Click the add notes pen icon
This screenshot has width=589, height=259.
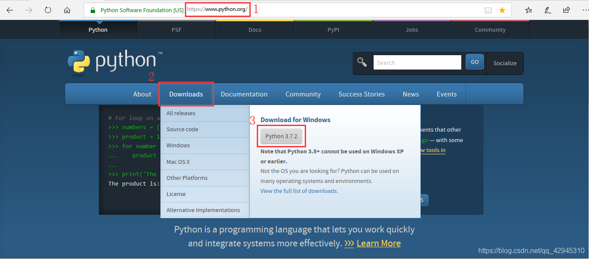pos(548,10)
